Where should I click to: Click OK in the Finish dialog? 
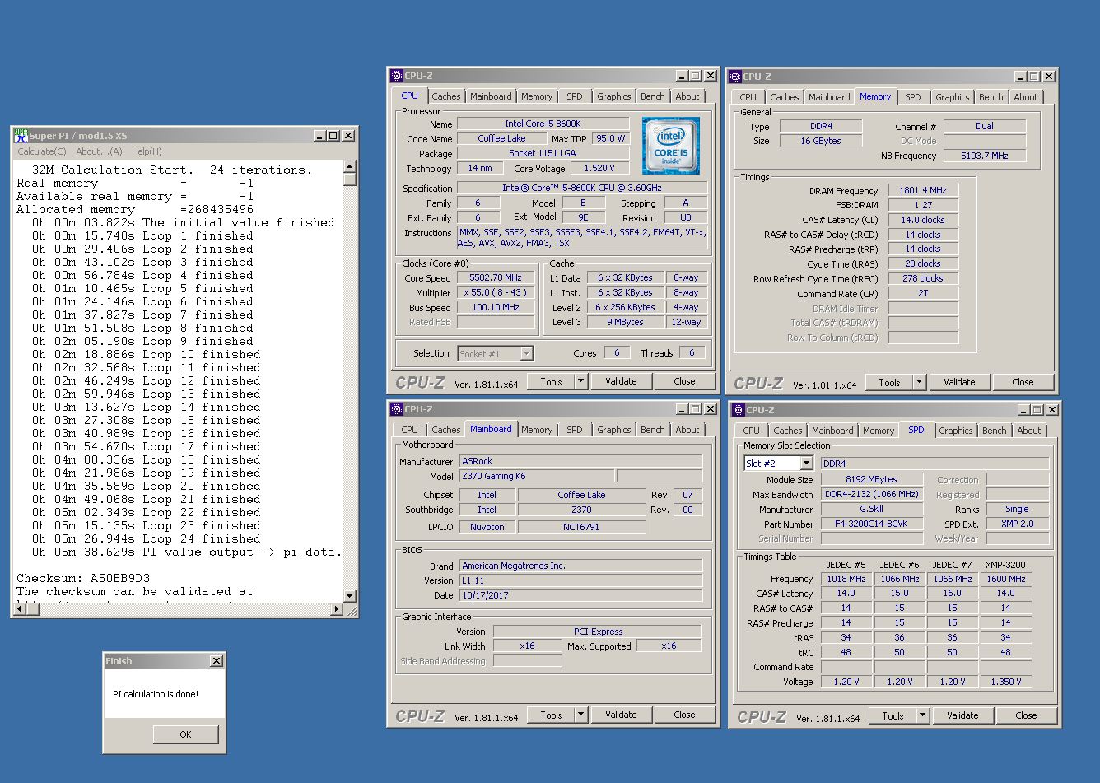click(x=185, y=734)
